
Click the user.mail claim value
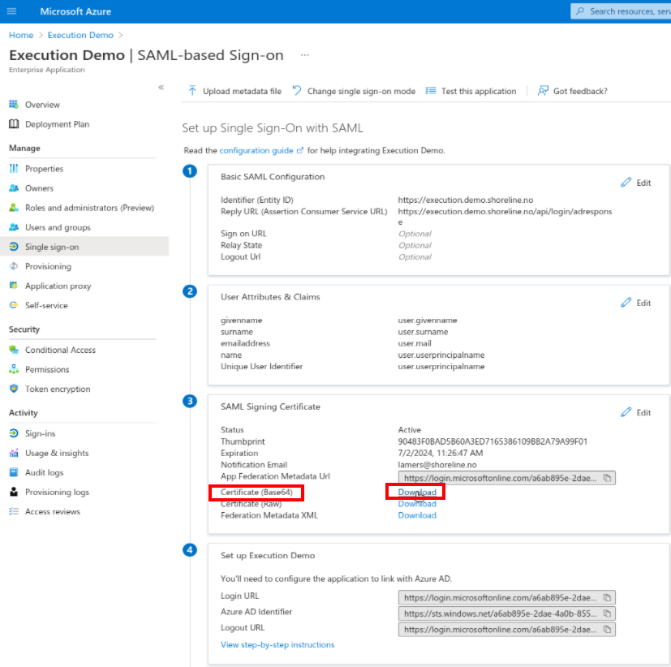[x=415, y=343]
